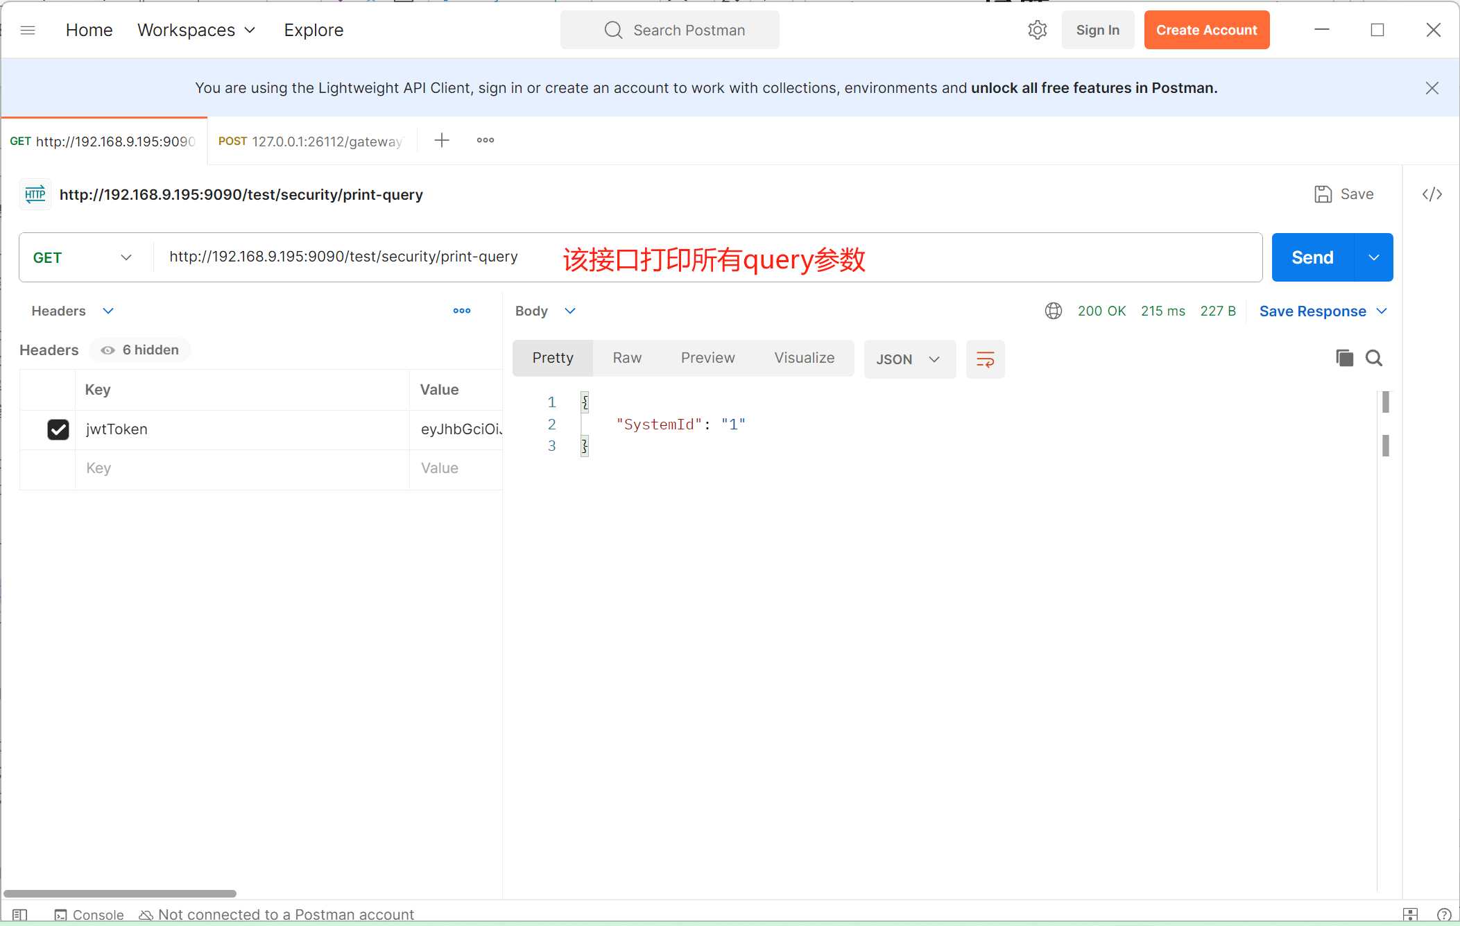
Task: Select the POST 127.0.0.1 gateway tab
Action: (x=311, y=142)
